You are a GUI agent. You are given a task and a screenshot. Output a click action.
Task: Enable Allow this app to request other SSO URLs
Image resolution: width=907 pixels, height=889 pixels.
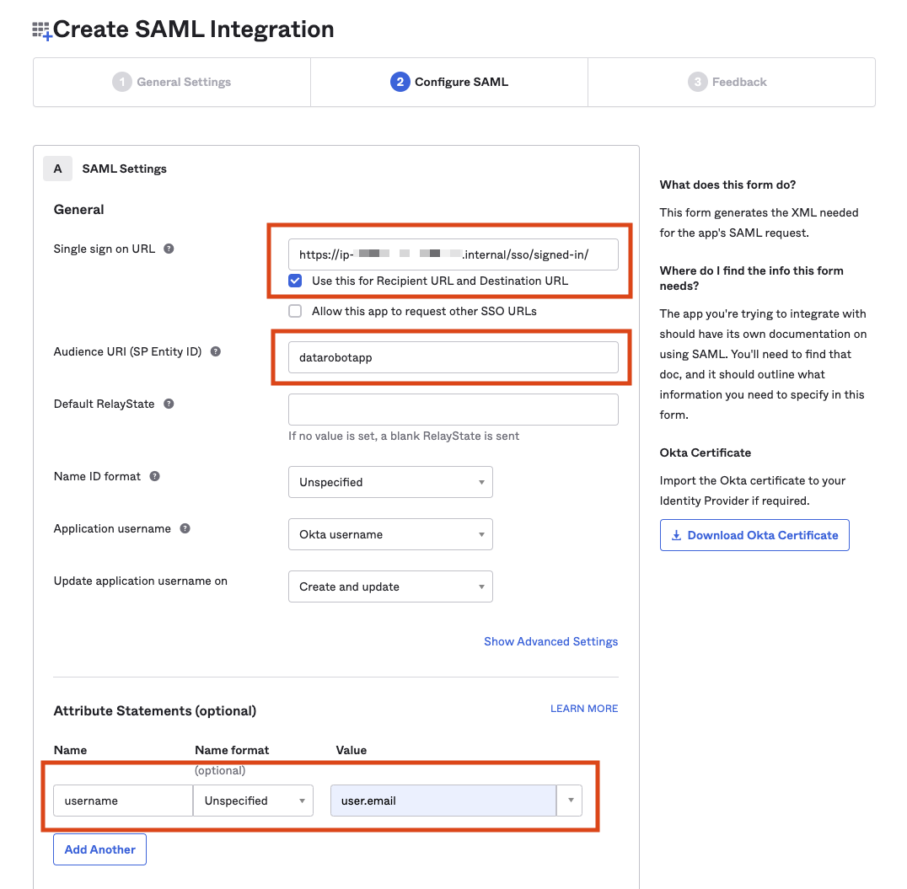(295, 311)
